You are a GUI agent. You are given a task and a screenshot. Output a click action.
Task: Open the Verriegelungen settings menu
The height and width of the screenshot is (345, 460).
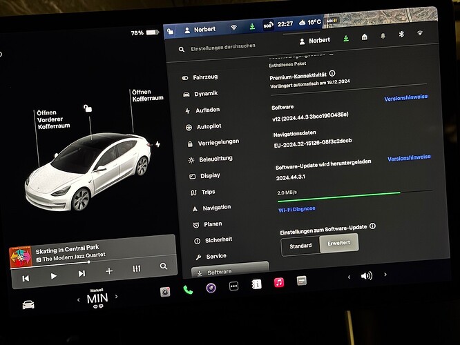pos(213,143)
